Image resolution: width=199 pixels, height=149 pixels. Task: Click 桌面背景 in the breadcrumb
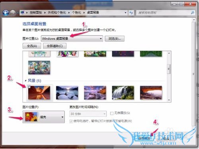point(93,13)
